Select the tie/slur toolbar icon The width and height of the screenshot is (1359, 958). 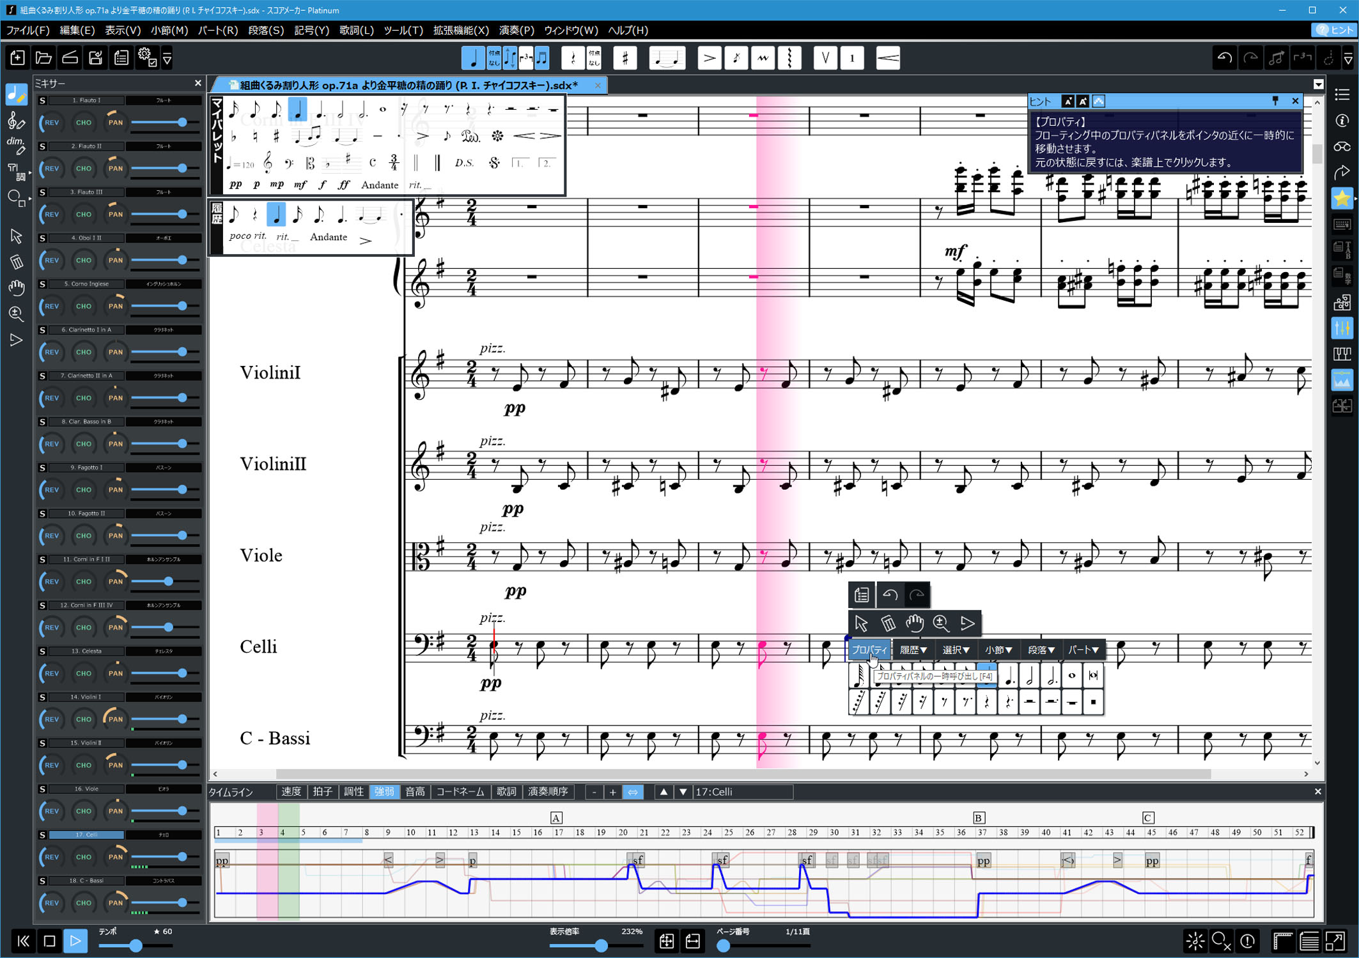point(667,58)
